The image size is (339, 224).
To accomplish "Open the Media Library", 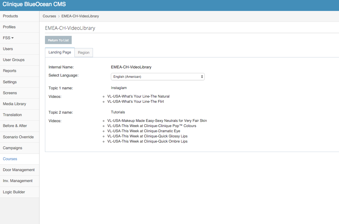I will [19, 104].
